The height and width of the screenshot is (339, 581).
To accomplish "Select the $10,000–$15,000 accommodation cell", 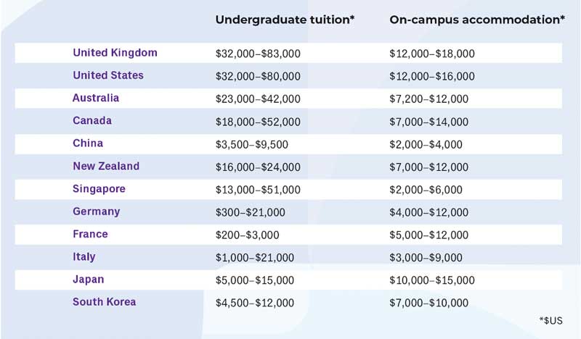I will (432, 280).
